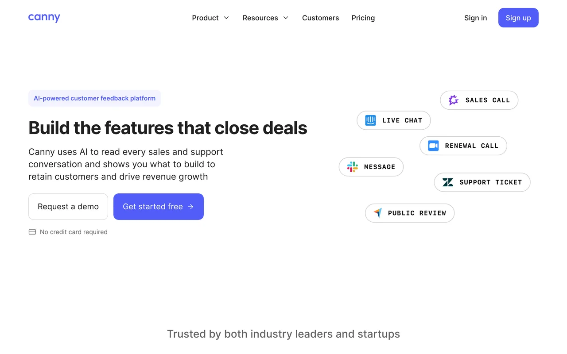The width and height of the screenshot is (567, 354).
Task: Click the Sign up button
Action: click(x=518, y=18)
